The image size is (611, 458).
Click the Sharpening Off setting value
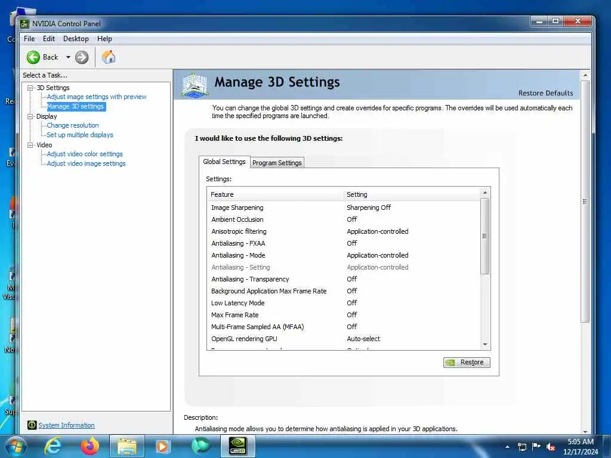369,208
